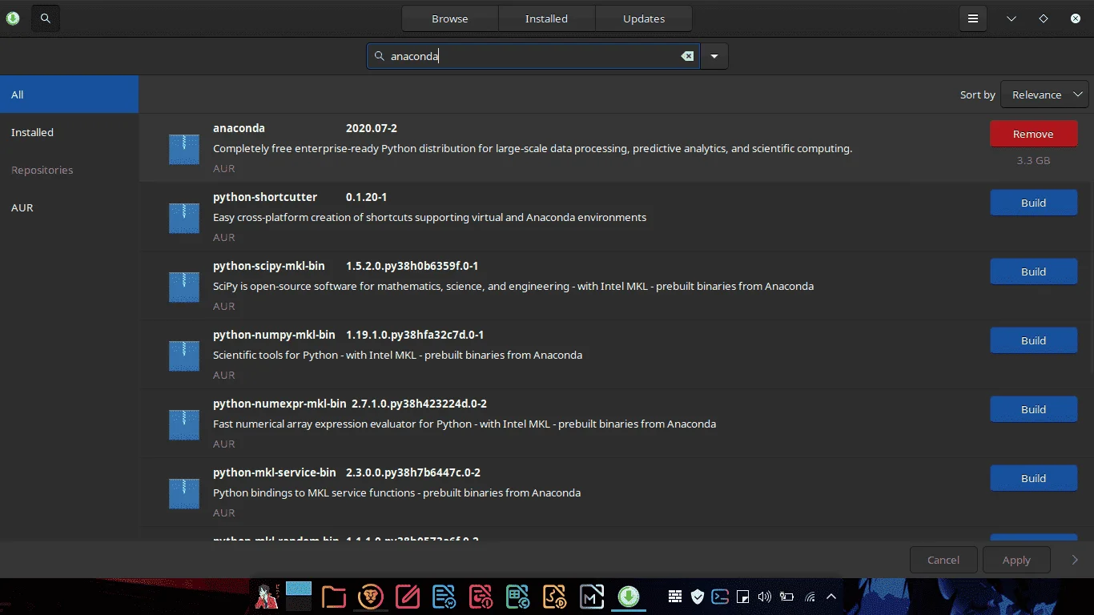Viewport: 1094px width, 615px height.
Task: Click the anime character taskbar thumbnail
Action: click(267, 597)
